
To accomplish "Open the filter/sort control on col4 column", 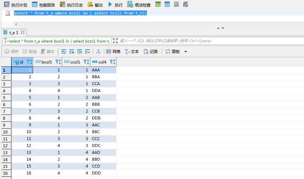I will (112, 62).
